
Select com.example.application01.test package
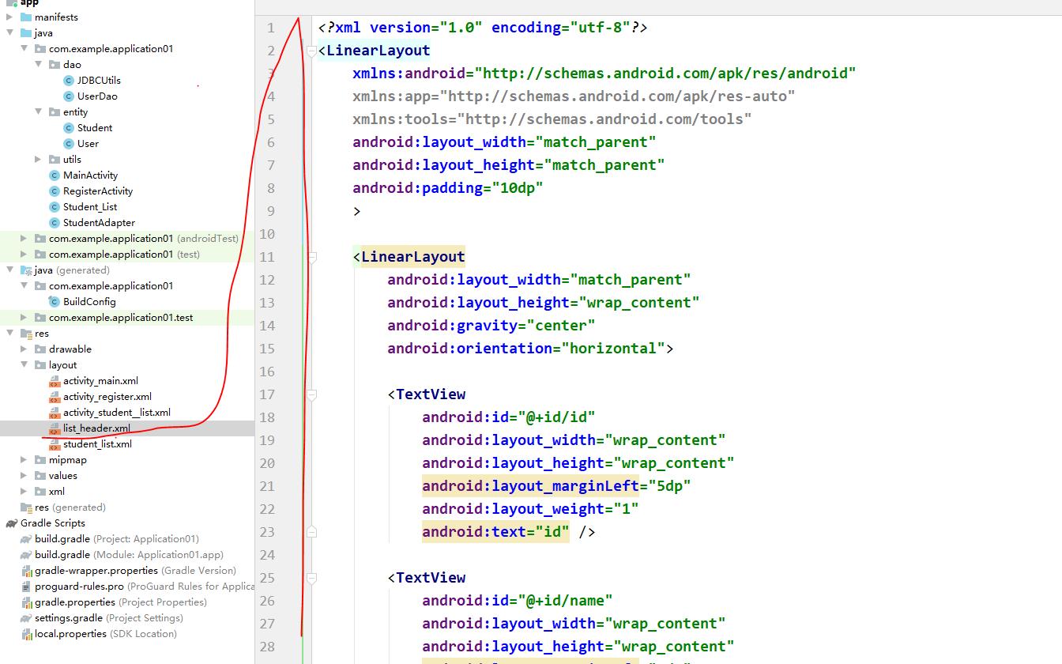click(x=121, y=317)
